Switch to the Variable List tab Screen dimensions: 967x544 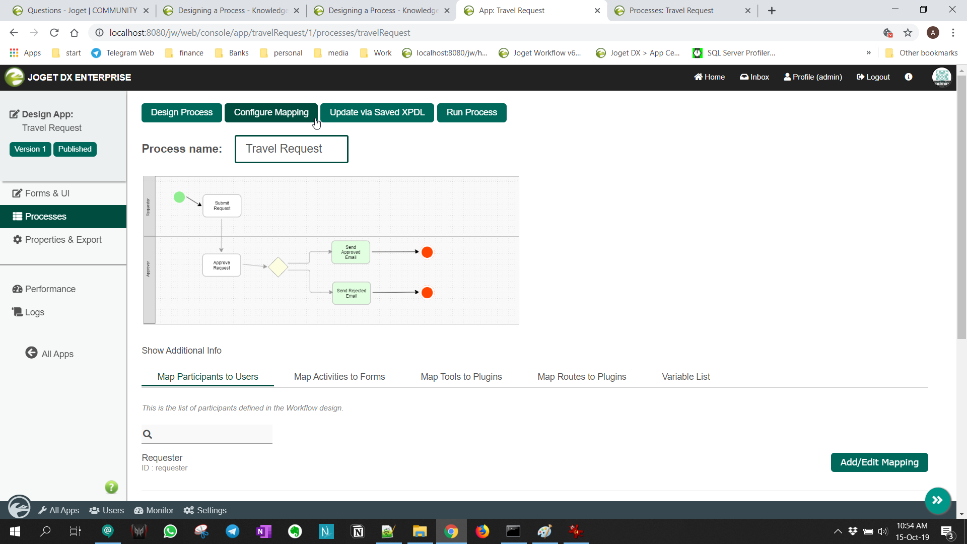pos(685,377)
